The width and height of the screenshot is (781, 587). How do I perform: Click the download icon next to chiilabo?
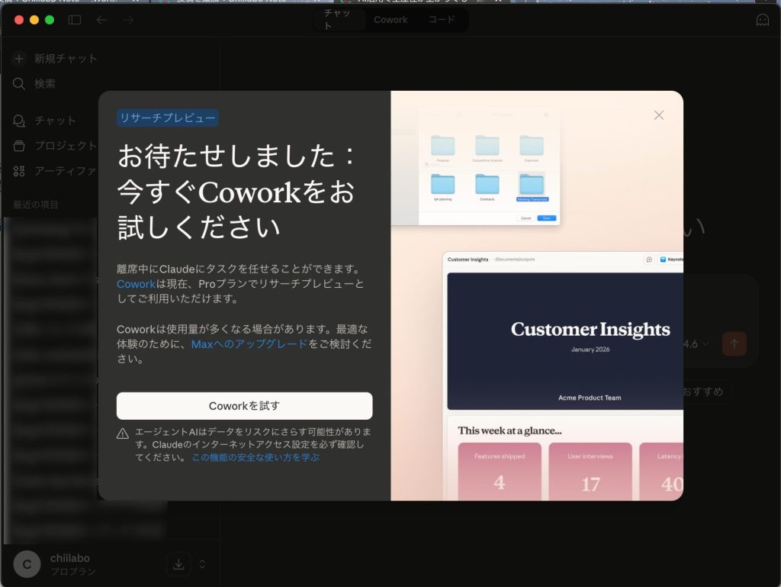pyautogui.click(x=178, y=564)
